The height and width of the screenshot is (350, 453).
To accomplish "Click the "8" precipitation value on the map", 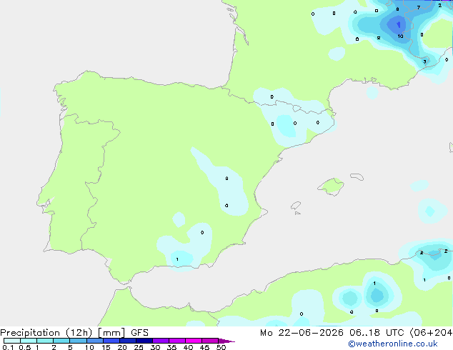I will click(x=397, y=9).
